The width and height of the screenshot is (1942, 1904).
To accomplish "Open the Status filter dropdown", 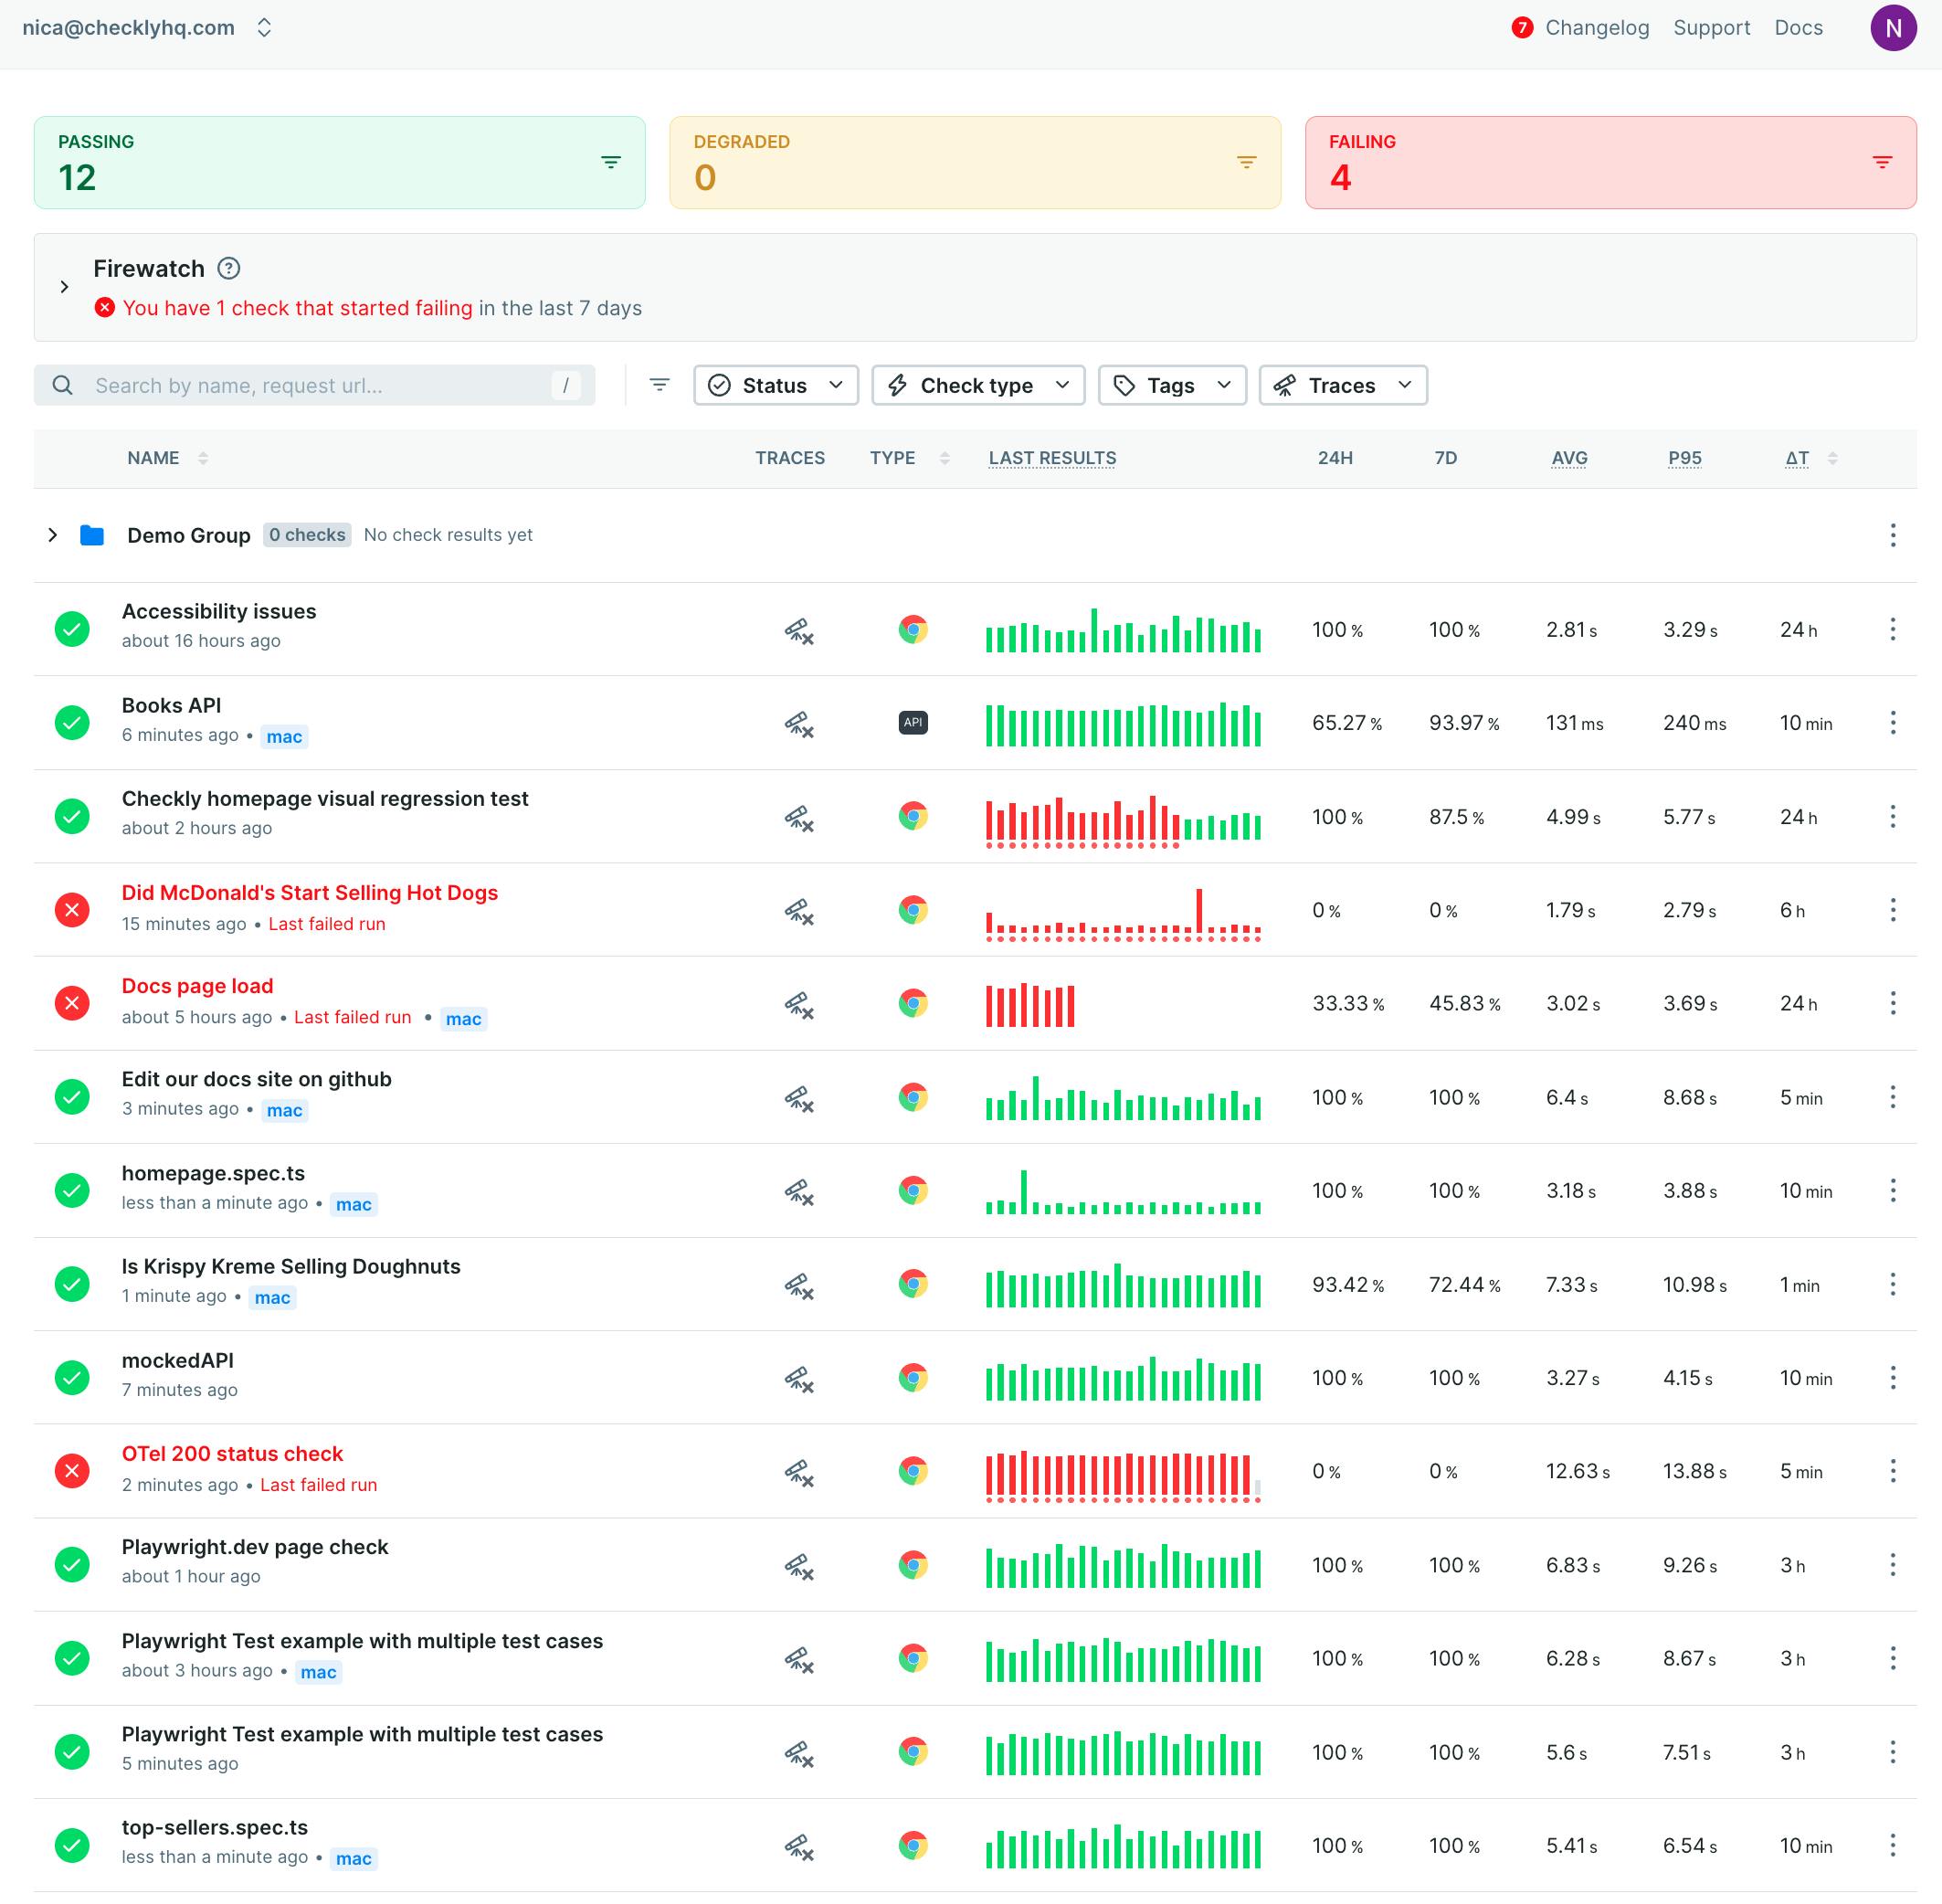I will point(776,385).
